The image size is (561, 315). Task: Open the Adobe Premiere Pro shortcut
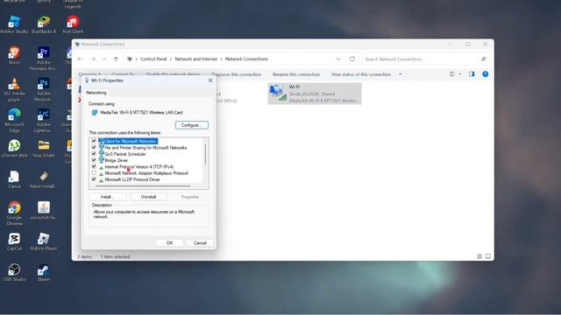(44, 59)
